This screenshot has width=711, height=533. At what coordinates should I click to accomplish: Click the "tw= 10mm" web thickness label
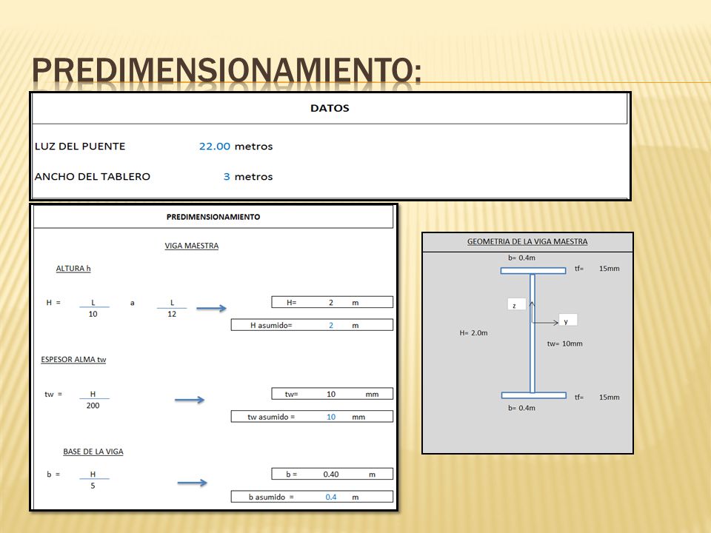coord(564,343)
